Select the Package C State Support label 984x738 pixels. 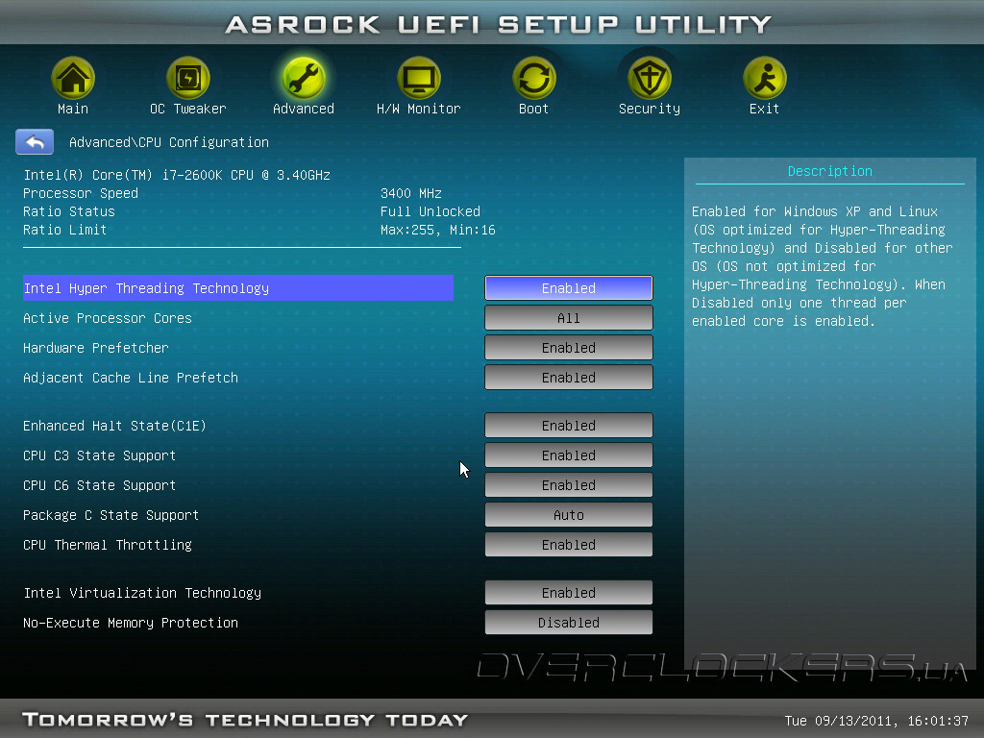[111, 515]
